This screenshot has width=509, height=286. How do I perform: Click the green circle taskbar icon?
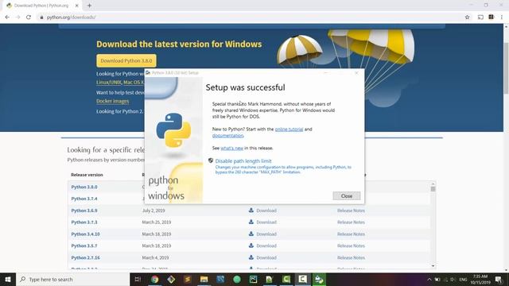click(237, 279)
